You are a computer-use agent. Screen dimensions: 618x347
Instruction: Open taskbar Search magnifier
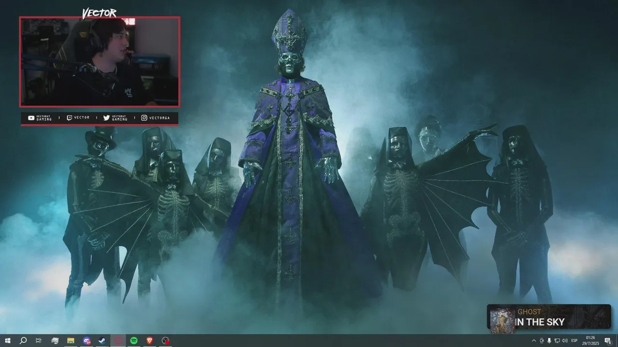click(x=23, y=341)
